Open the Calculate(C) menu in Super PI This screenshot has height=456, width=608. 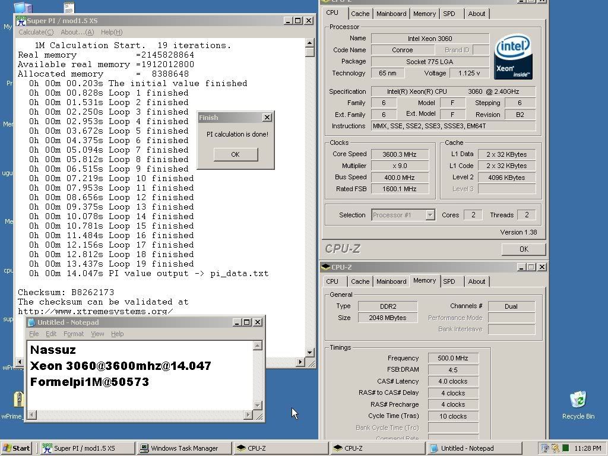pyautogui.click(x=36, y=32)
